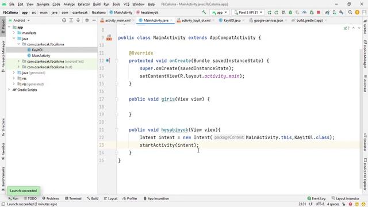Open the Refactor menu
The width and height of the screenshot is (368, 207).
point(84,4)
